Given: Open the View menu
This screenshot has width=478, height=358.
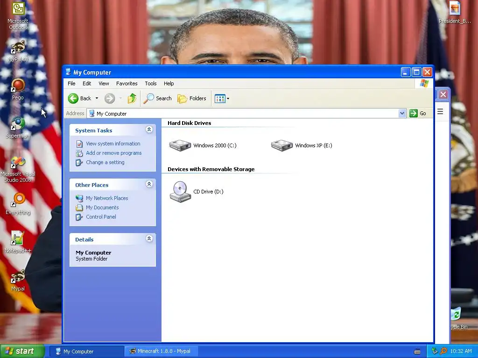Looking at the screenshot, I should point(104,83).
